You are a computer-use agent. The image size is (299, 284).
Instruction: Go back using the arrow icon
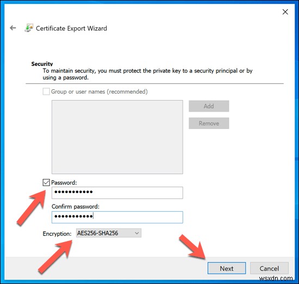tap(13, 28)
